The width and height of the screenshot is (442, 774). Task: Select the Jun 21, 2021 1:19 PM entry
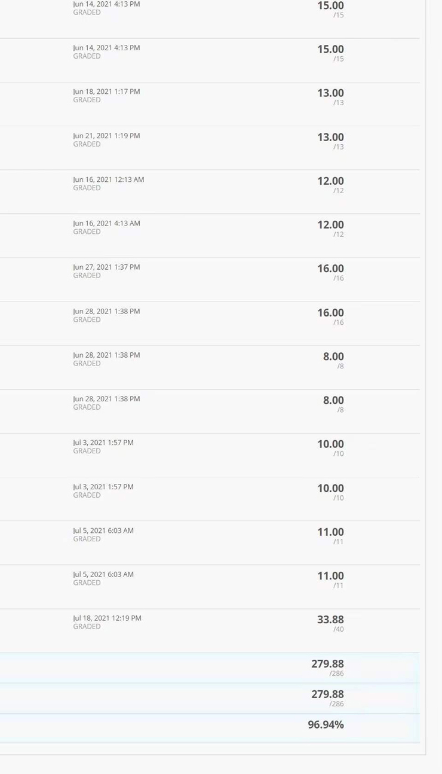coord(106,136)
